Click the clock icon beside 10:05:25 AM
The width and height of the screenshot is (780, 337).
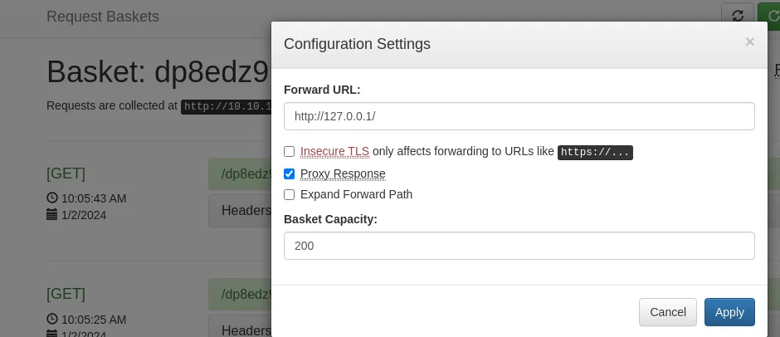point(51,319)
